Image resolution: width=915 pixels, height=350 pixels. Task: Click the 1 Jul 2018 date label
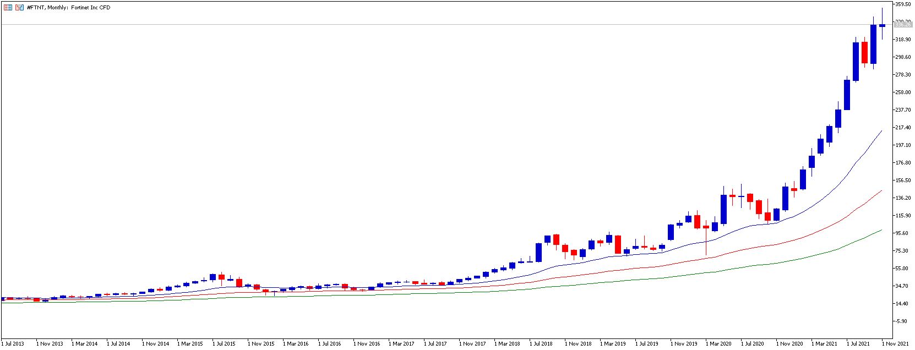click(x=541, y=344)
